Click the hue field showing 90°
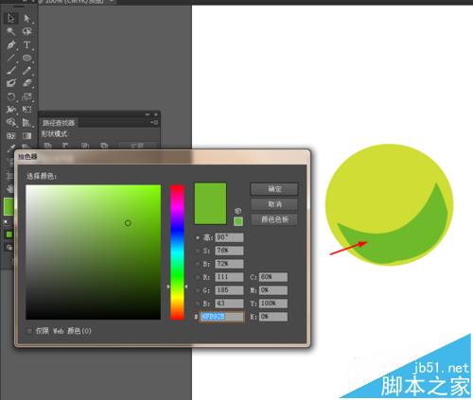Viewport: 473px width, 400px height. [229, 237]
